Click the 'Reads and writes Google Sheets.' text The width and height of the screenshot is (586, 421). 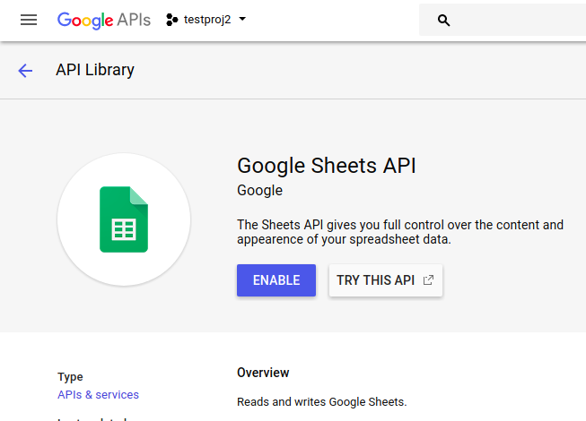322,401
